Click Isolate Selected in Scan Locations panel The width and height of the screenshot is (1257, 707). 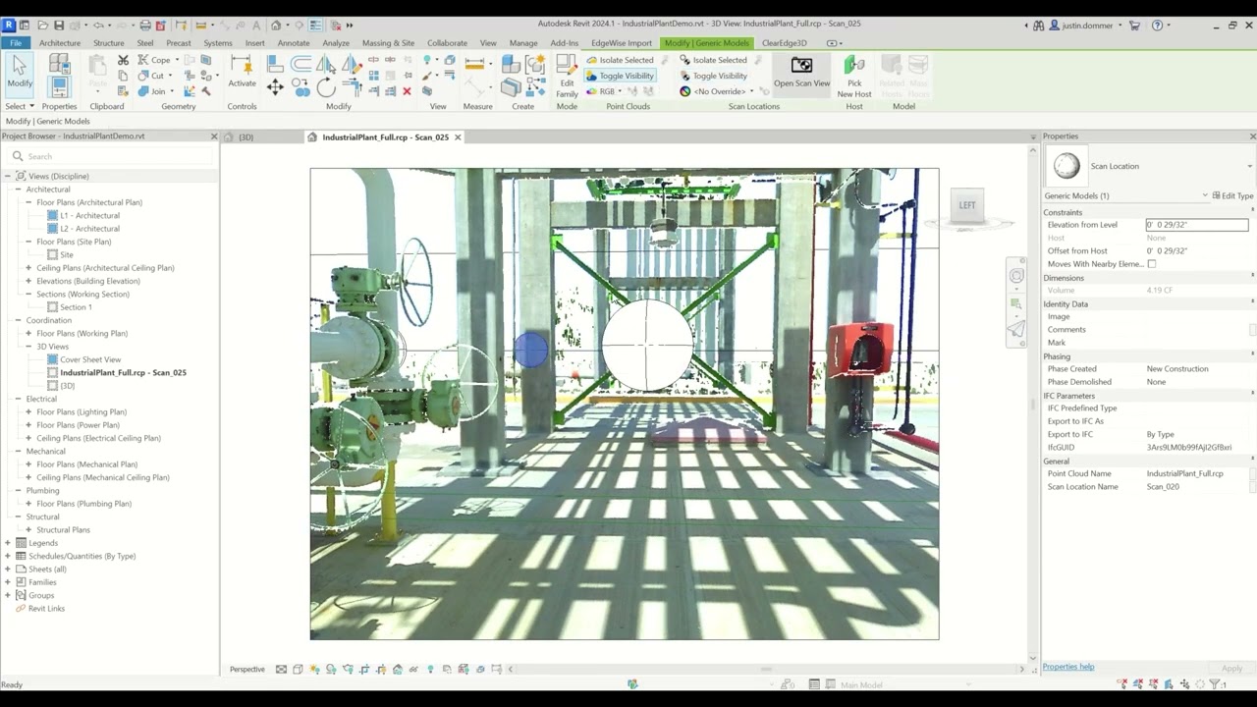coord(712,60)
